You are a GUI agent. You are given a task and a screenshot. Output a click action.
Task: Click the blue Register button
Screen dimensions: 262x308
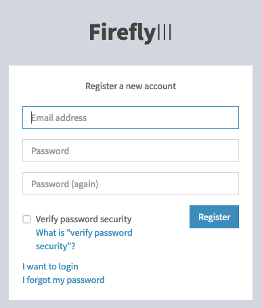point(214,217)
